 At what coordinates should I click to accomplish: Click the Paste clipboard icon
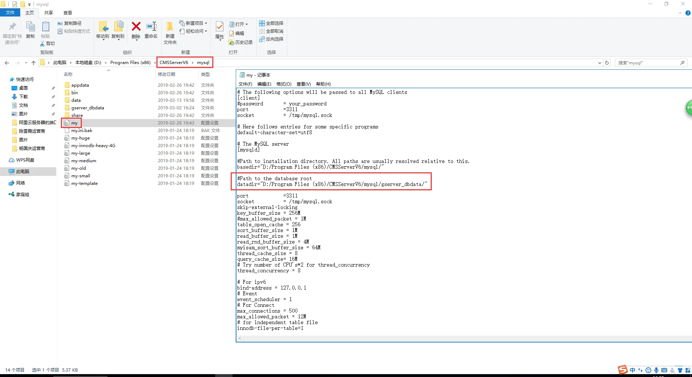[45, 27]
